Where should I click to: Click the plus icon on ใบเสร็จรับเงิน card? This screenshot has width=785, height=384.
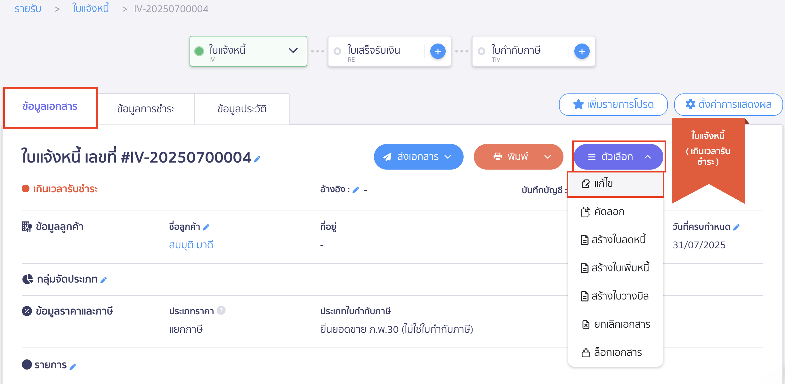[438, 51]
